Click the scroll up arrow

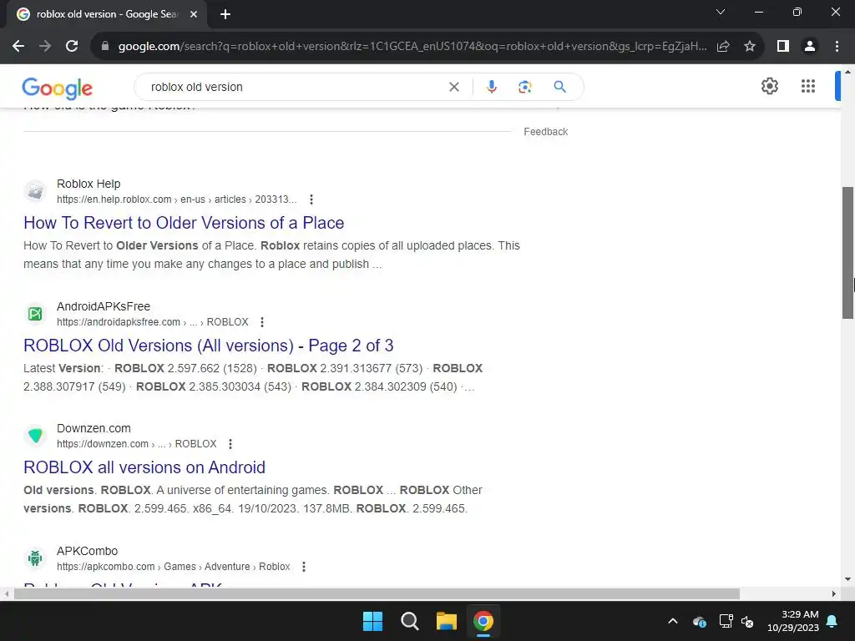847,72
